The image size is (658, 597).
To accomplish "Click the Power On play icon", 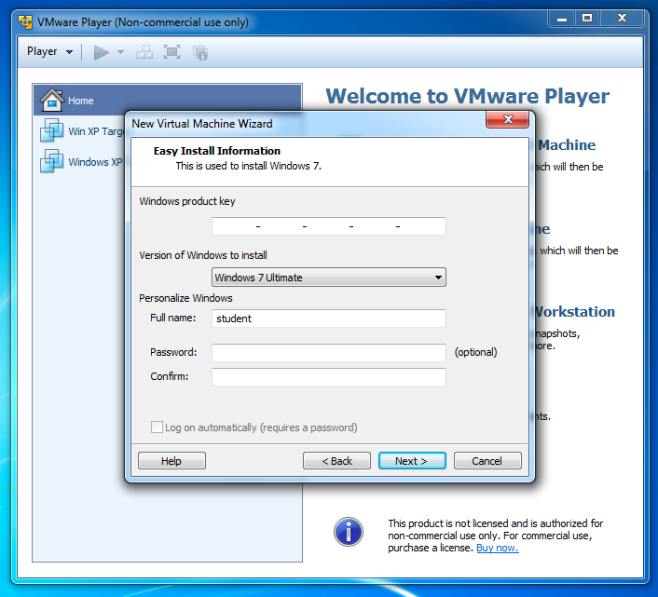I will coord(101,52).
